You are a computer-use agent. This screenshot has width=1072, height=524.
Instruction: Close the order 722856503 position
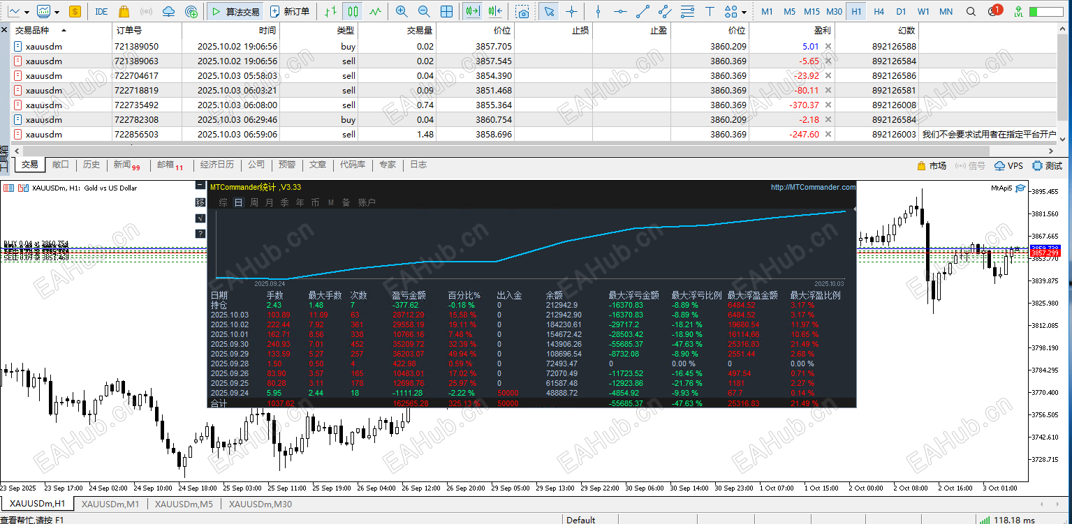[828, 134]
